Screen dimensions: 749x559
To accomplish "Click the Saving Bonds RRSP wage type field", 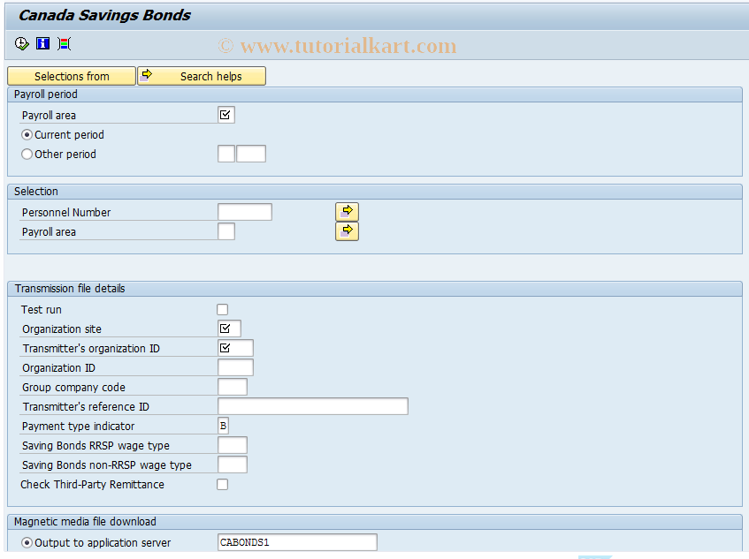I will [x=233, y=445].
